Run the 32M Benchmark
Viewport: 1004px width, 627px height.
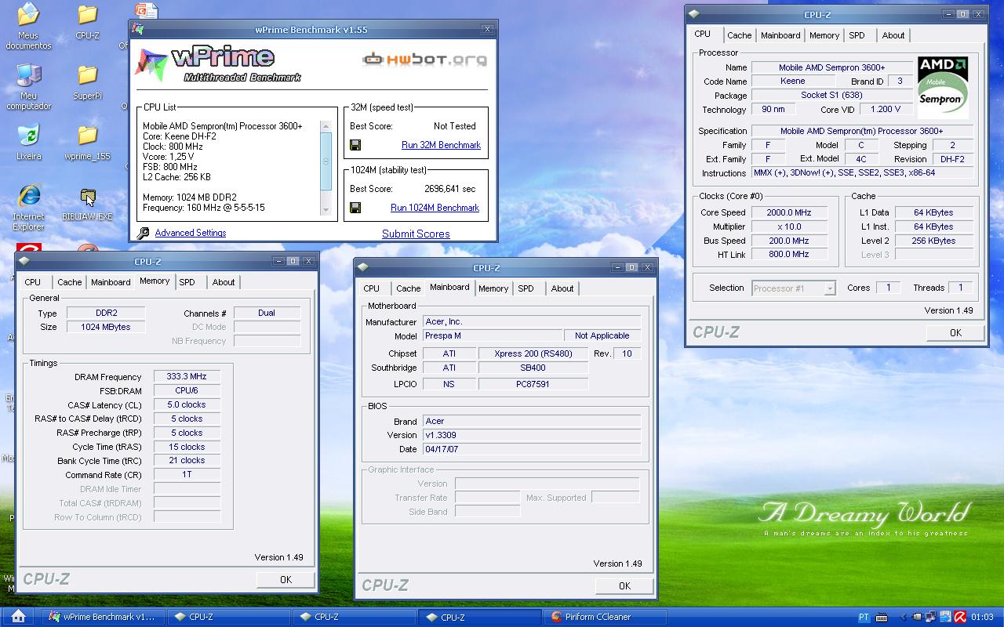441,145
